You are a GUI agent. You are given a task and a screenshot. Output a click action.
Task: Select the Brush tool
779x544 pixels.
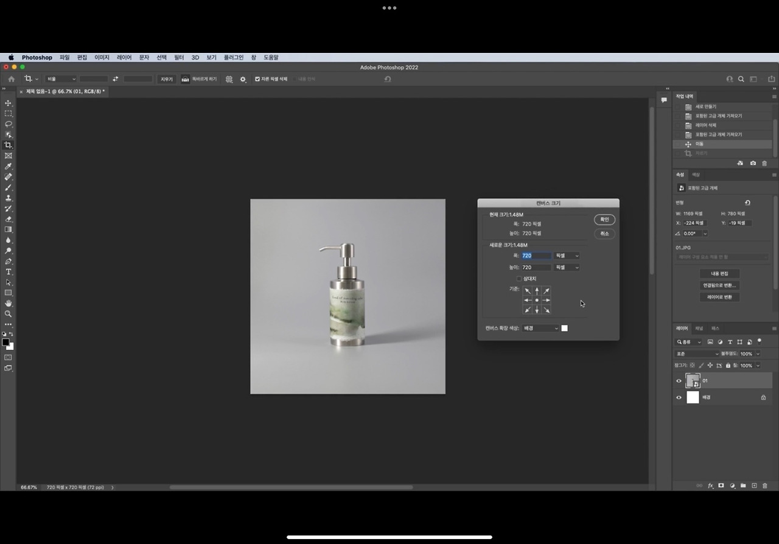coord(9,187)
